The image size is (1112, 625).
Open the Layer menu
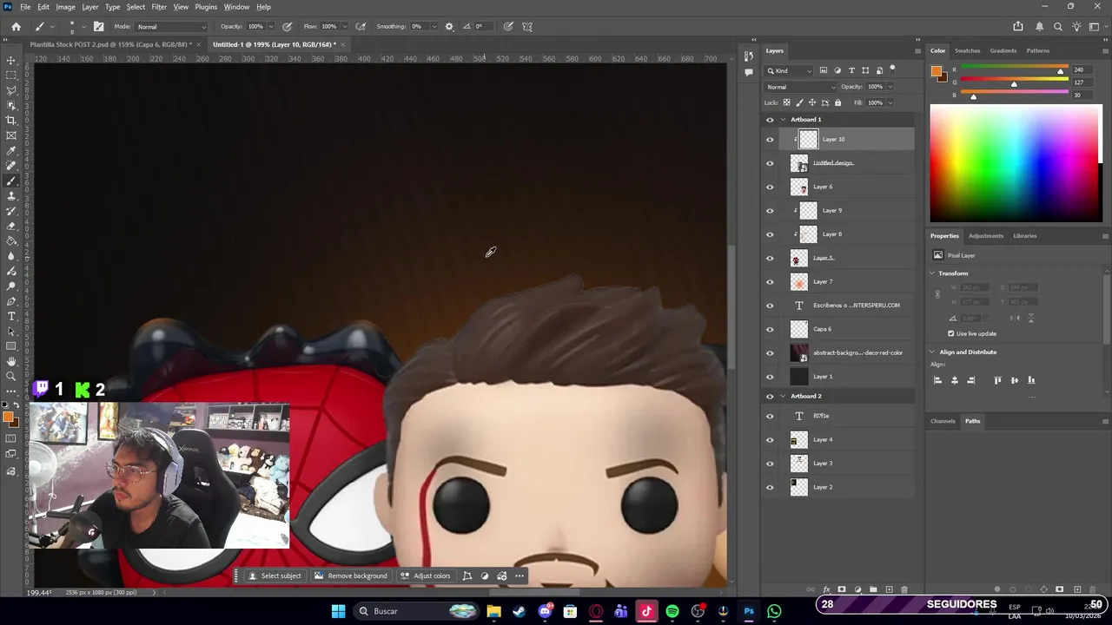[90, 7]
